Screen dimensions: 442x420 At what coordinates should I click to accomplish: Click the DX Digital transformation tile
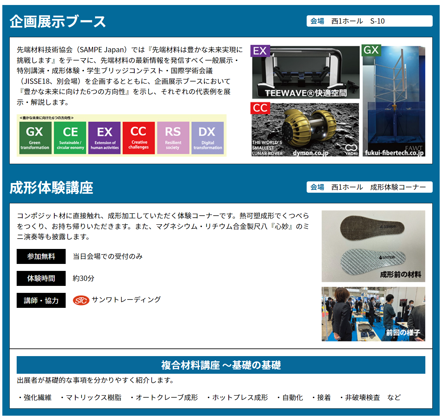[x=208, y=138]
